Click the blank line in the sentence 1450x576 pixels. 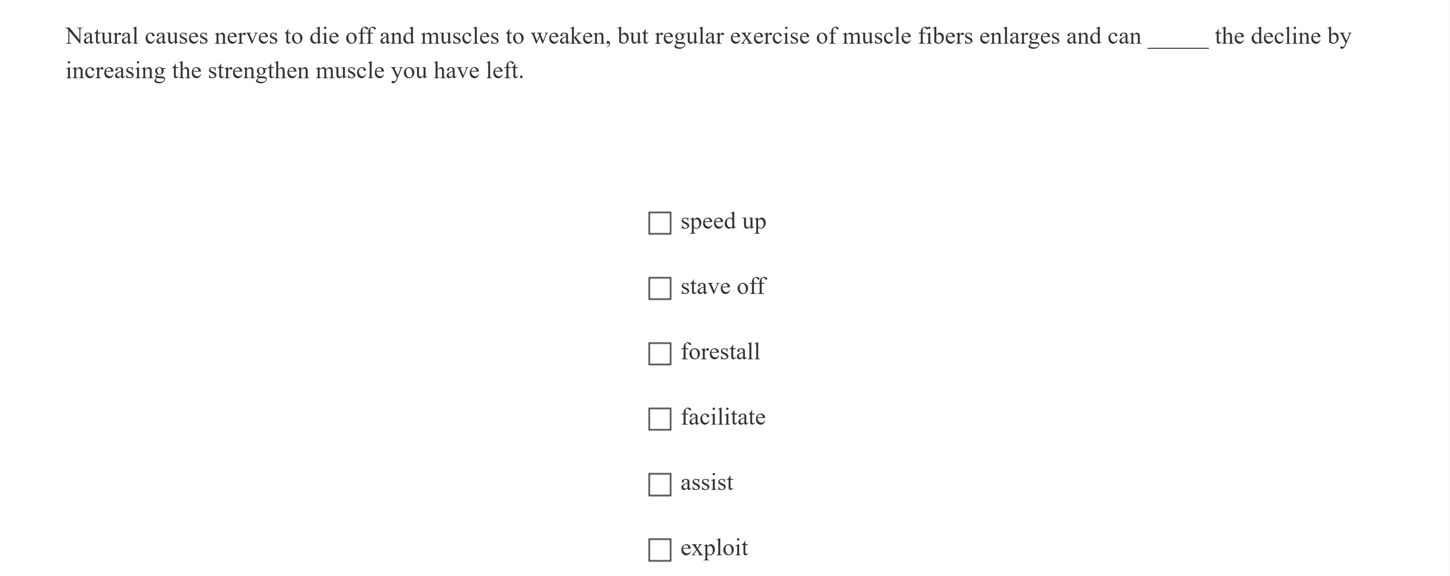click(x=1178, y=40)
